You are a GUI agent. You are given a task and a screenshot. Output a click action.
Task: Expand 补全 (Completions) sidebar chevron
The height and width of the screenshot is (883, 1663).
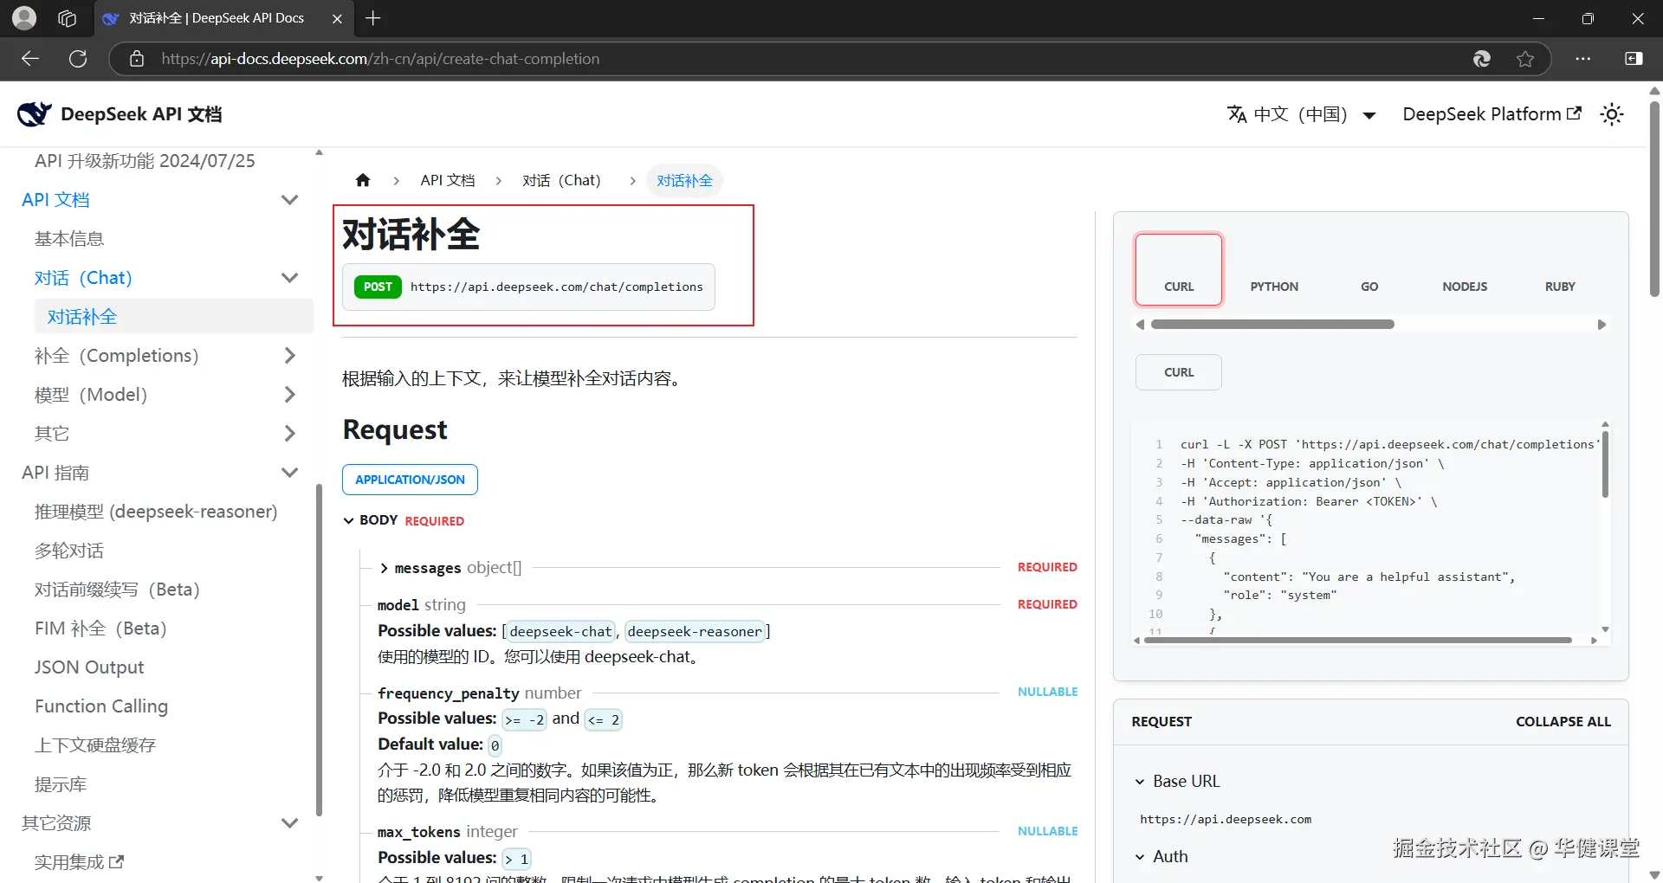[290, 356]
